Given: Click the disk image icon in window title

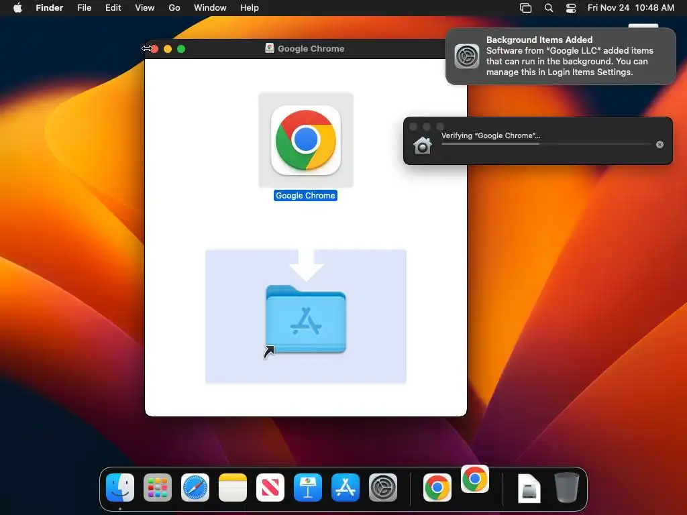Looking at the screenshot, I should pyautogui.click(x=270, y=48).
